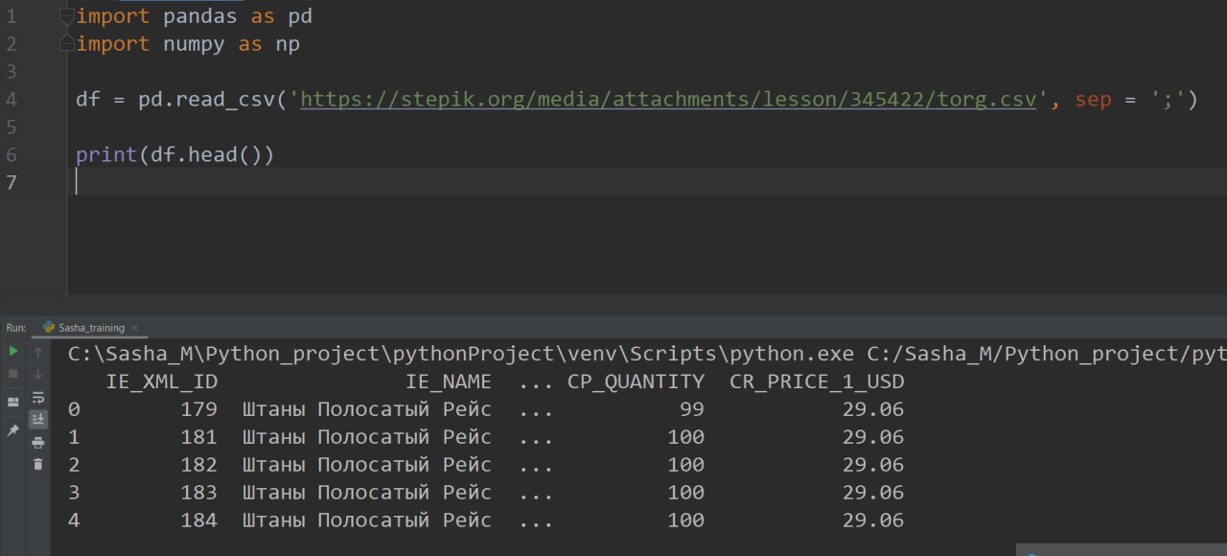This screenshot has width=1227, height=556.
Task: Click the Print console output icon
Action: coord(38,442)
